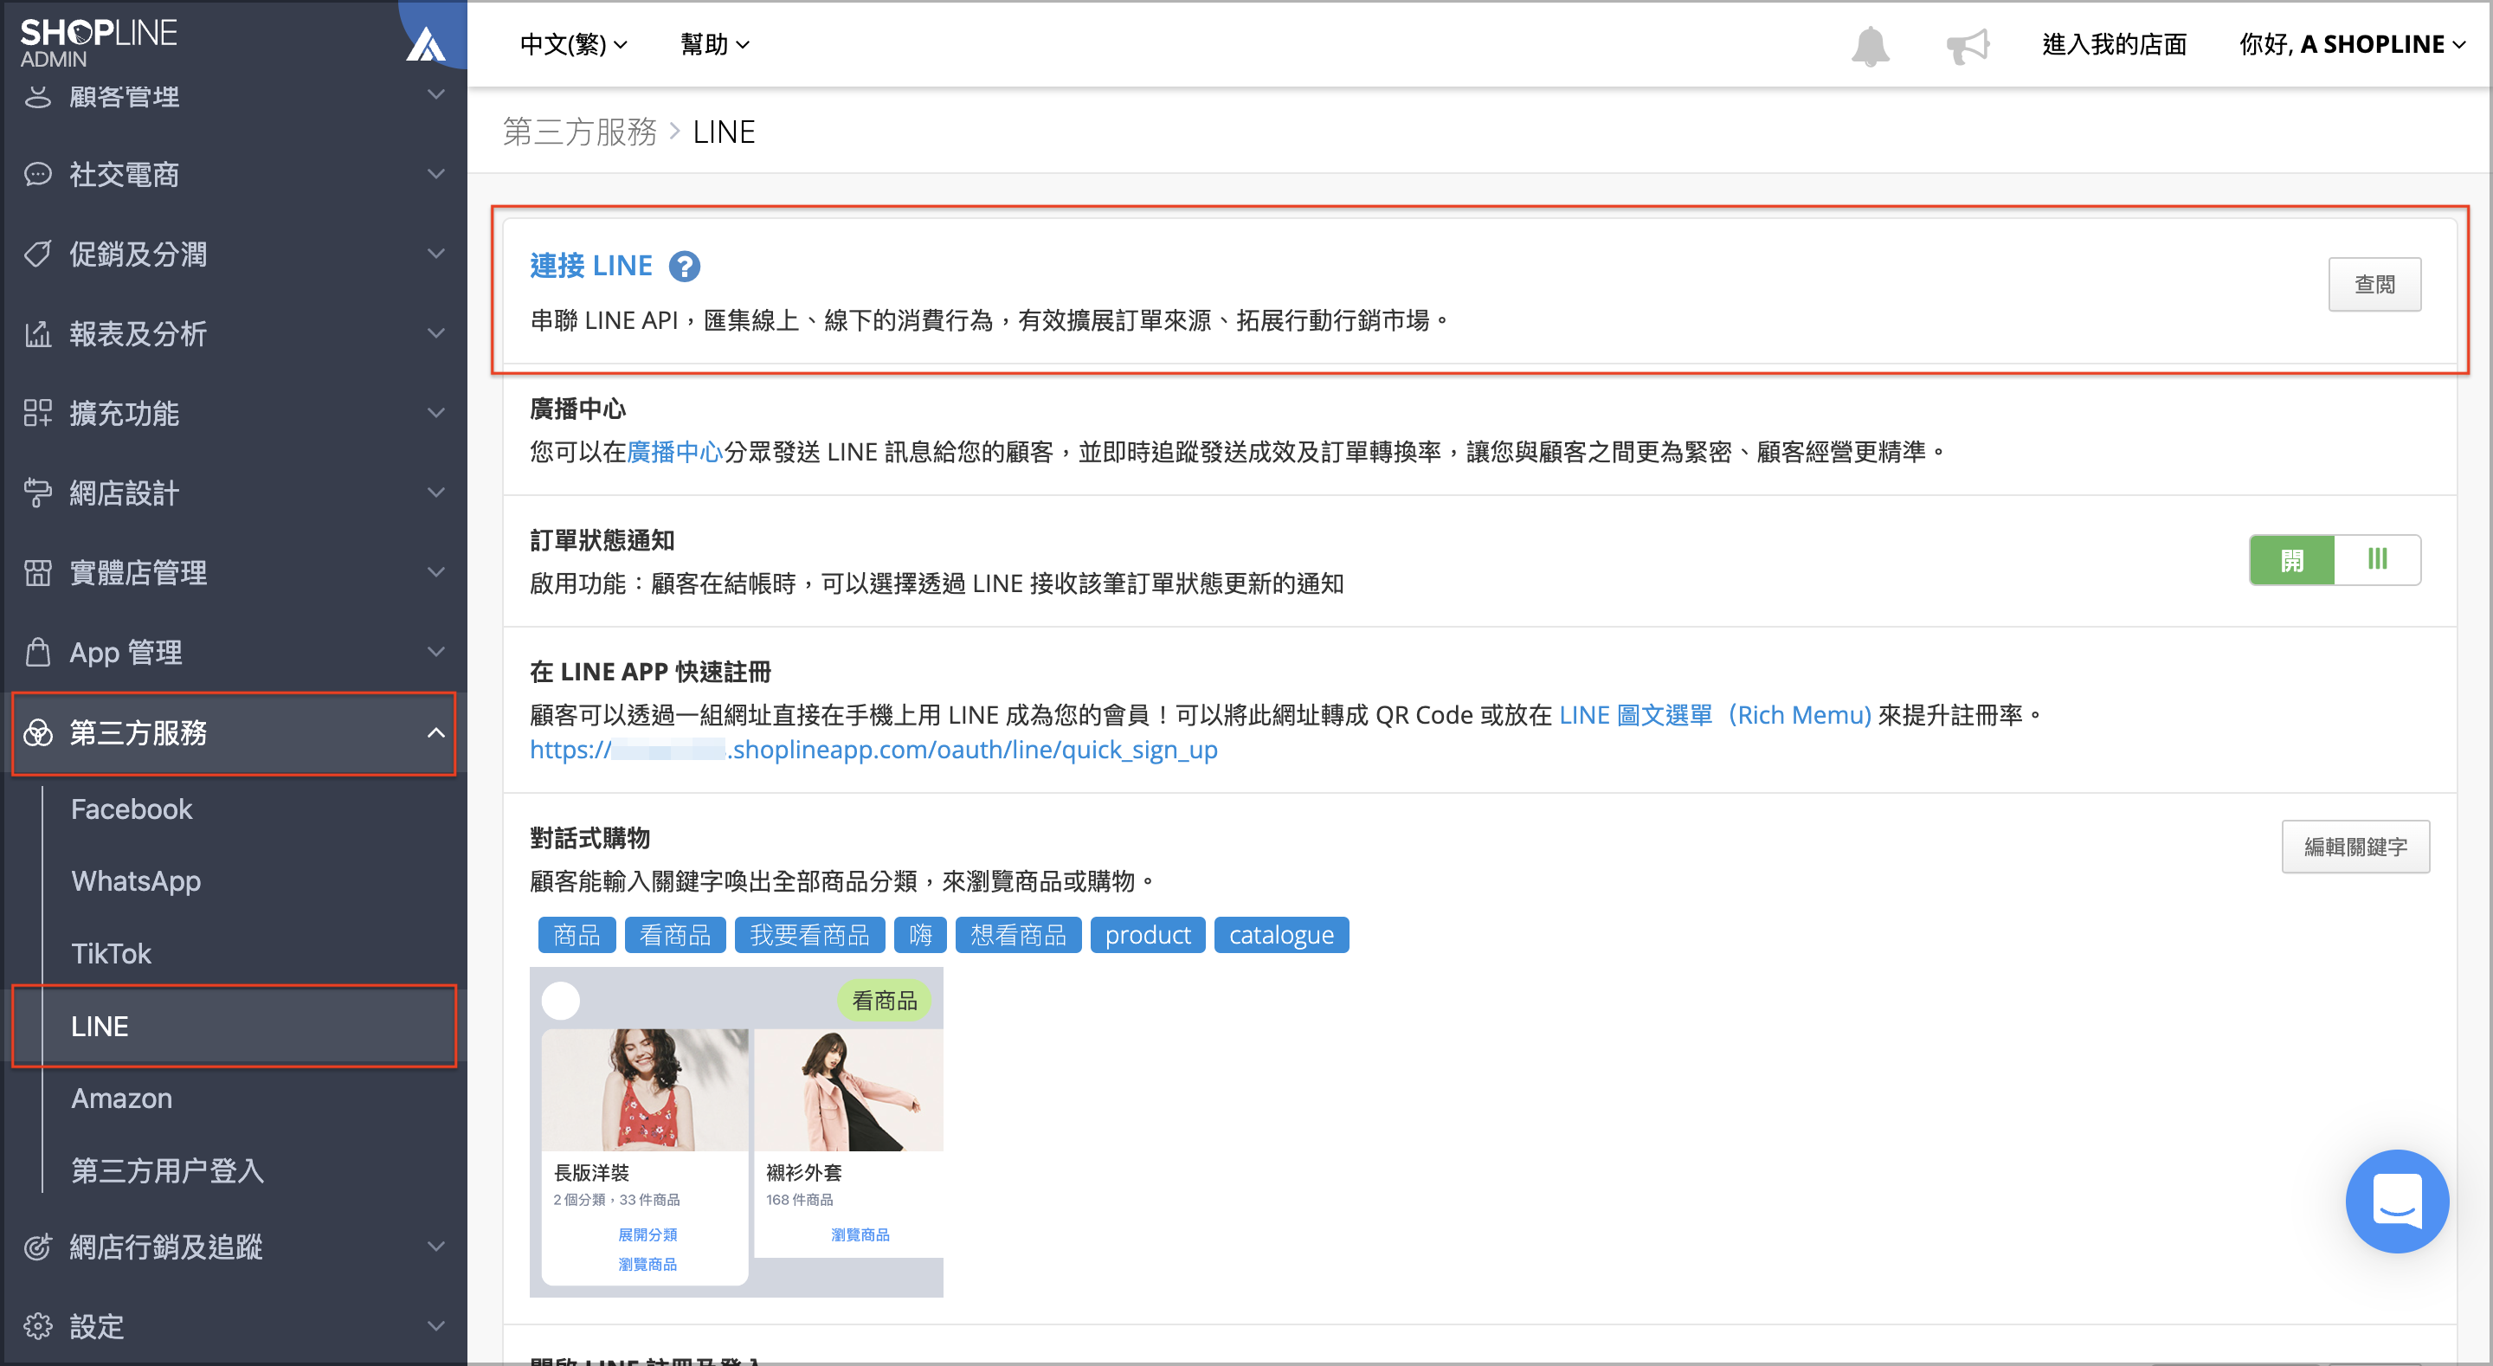
Task: Click the 編輯關鍵字 button
Action: (x=2354, y=846)
